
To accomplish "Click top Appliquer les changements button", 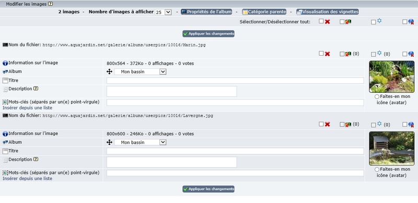I will coord(208,34).
